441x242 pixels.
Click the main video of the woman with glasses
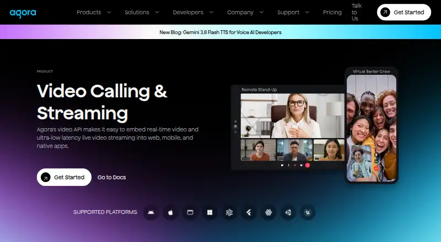(293, 116)
